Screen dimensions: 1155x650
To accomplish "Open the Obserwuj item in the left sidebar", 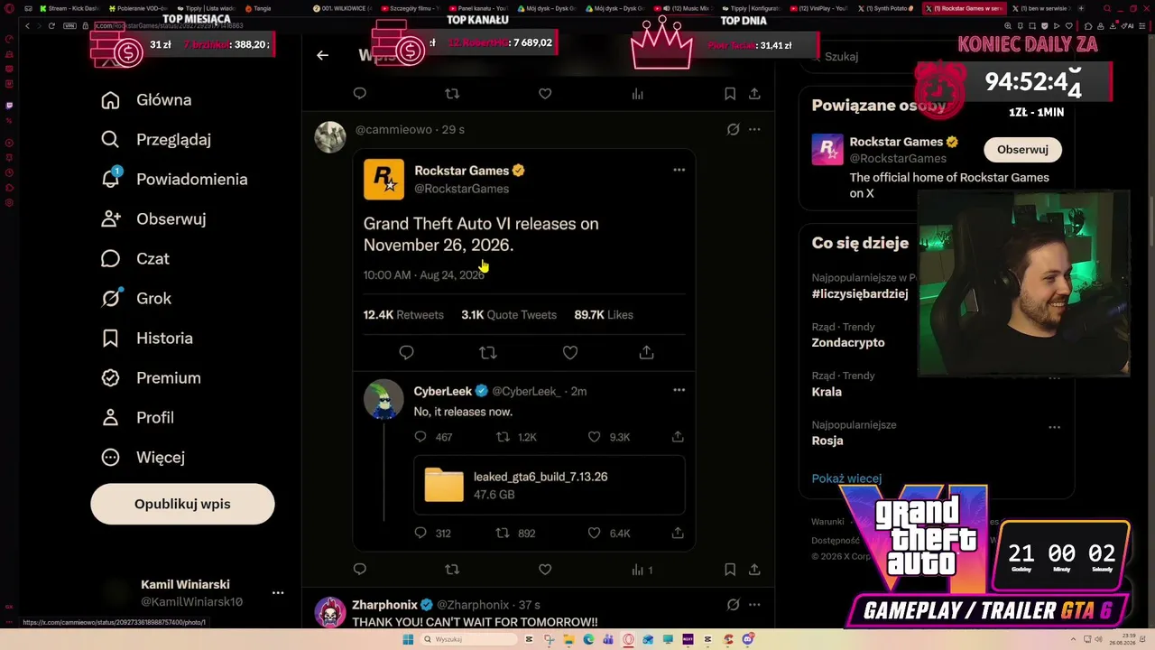I will (153, 219).
